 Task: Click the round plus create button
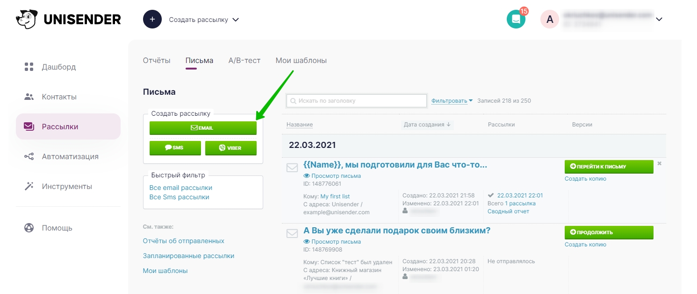click(x=152, y=20)
